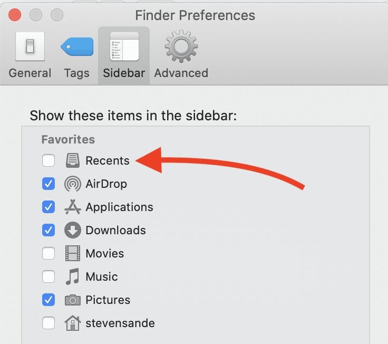Click the Pictures camera icon
This screenshot has width=388, height=344.
73,300
